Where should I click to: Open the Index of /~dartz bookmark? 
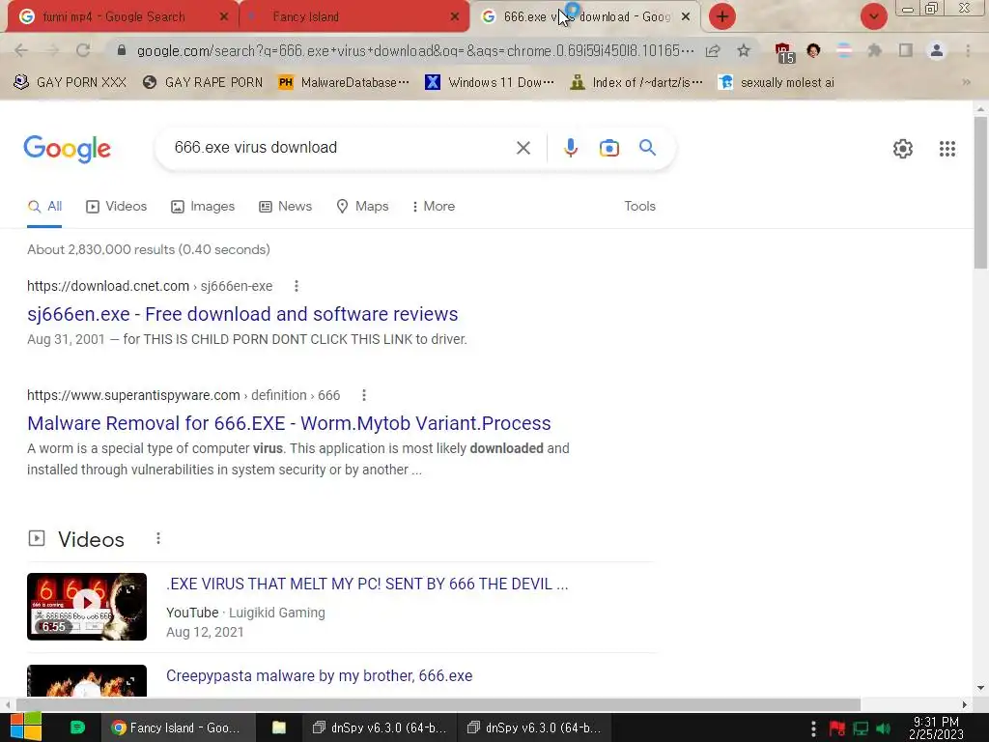(x=636, y=83)
